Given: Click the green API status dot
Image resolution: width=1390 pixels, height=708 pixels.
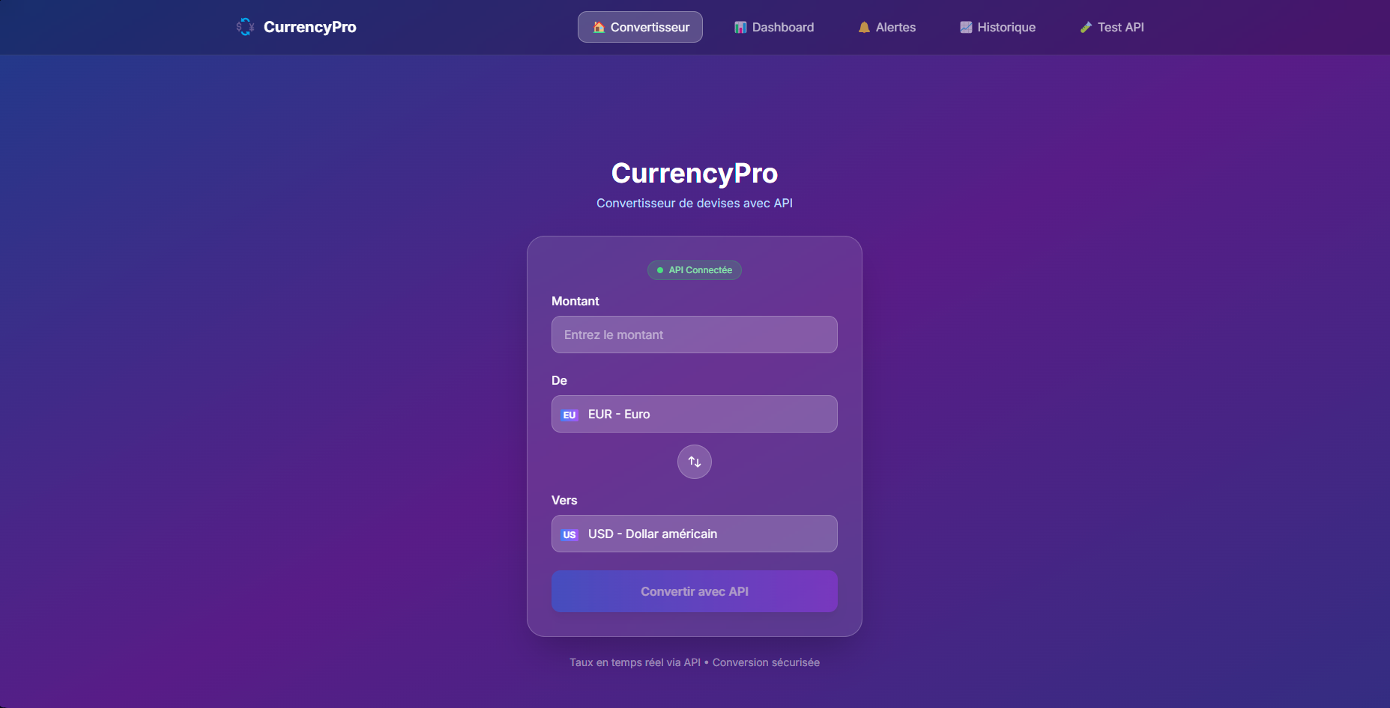Looking at the screenshot, I should tap(660, 270).
